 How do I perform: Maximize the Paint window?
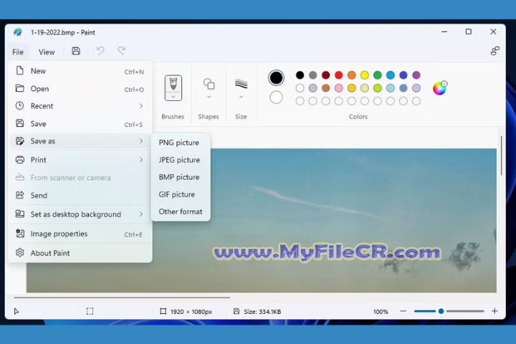tap(468, 32)
